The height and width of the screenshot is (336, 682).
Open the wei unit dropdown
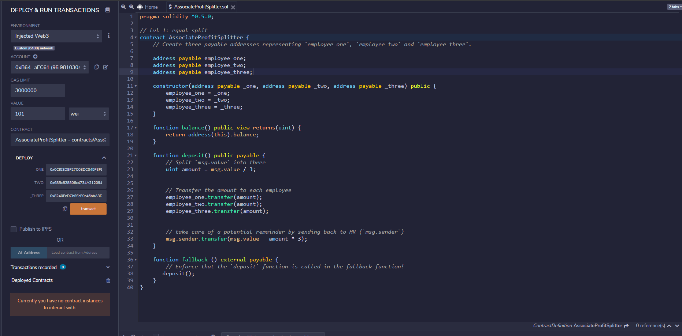[x=89, y=114]
